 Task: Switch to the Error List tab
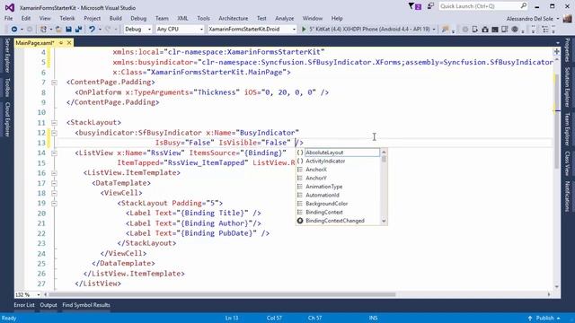tap(24, 305)
